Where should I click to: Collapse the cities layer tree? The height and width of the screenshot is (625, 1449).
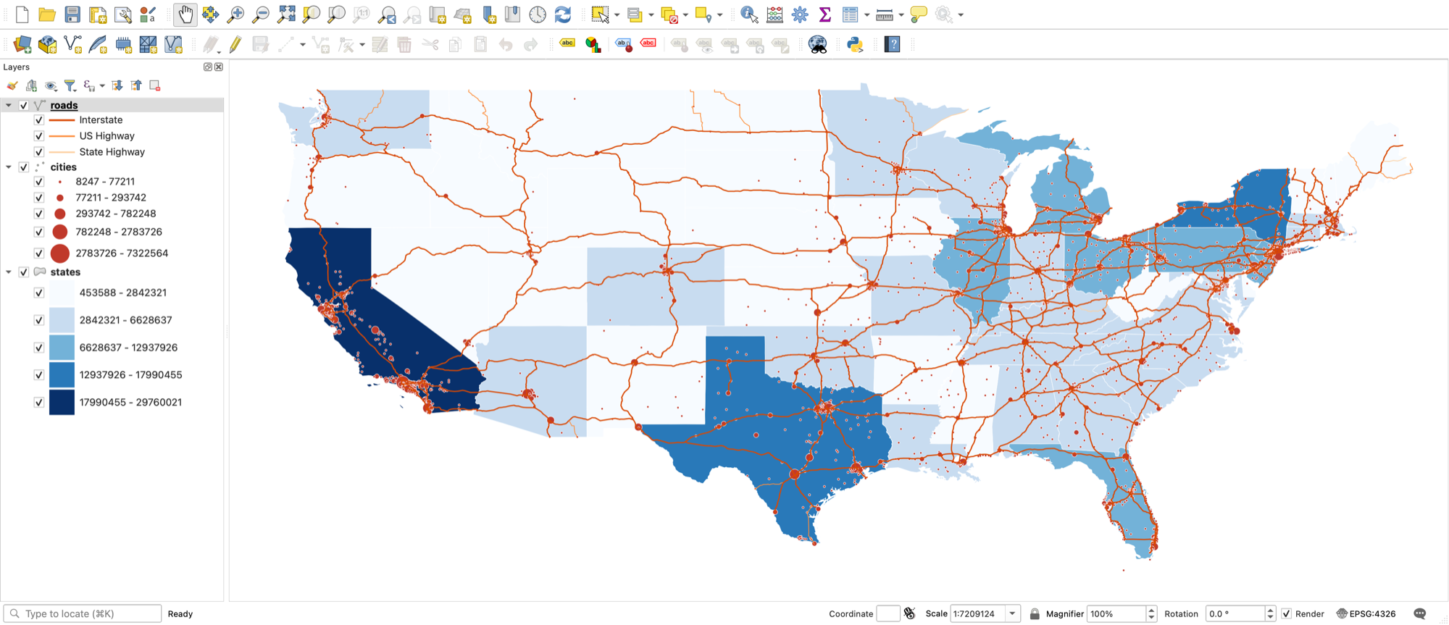click(9, 167)
